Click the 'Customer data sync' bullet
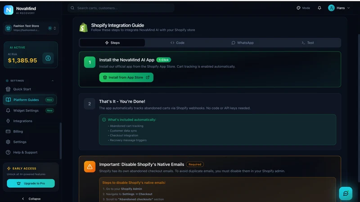This screenshot has height=202, width=360. (x=122, y=131)
